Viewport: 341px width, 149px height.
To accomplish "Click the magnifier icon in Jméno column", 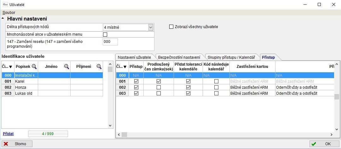I will tap(66, 67).
